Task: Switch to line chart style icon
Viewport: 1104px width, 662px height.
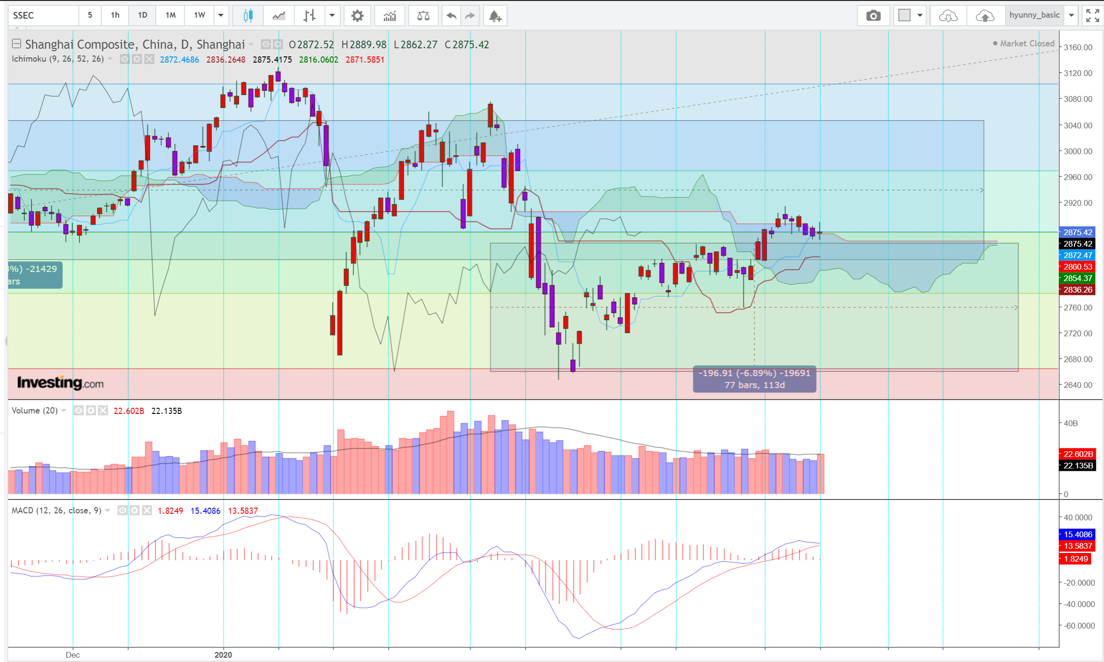Action: point(279,16)
